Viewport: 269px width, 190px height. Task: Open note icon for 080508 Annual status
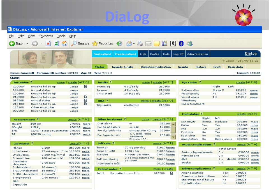85,100
